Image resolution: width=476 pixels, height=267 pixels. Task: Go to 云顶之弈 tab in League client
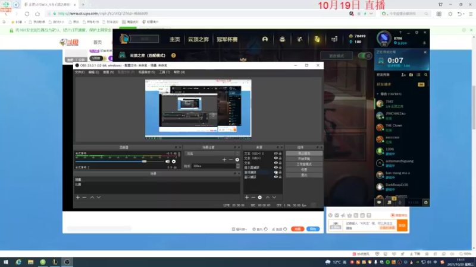point(198,39)
